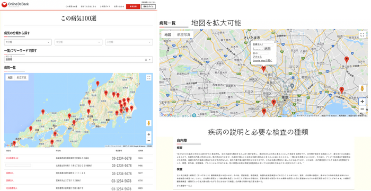Click the 患者ログイン button
The width and height of the screenshot is (371, 191).
pyautogui.click(x=148, y=6)
